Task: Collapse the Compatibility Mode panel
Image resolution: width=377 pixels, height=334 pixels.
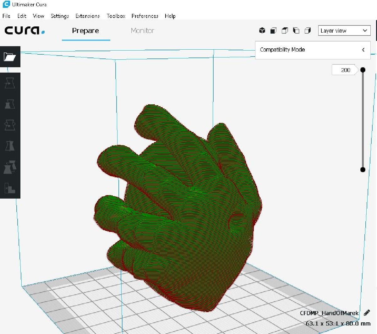Action: pos(363,50)
